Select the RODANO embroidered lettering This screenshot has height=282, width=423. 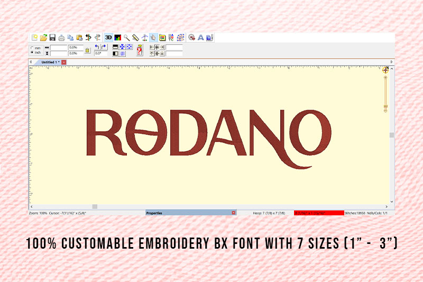209,139
